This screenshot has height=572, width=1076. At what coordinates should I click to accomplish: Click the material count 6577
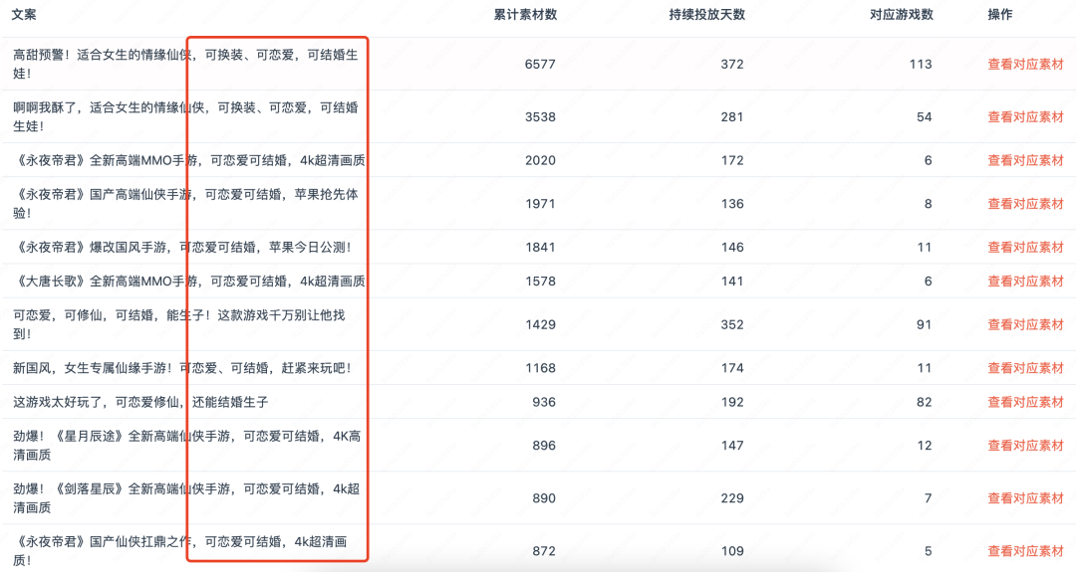(540, 65)
